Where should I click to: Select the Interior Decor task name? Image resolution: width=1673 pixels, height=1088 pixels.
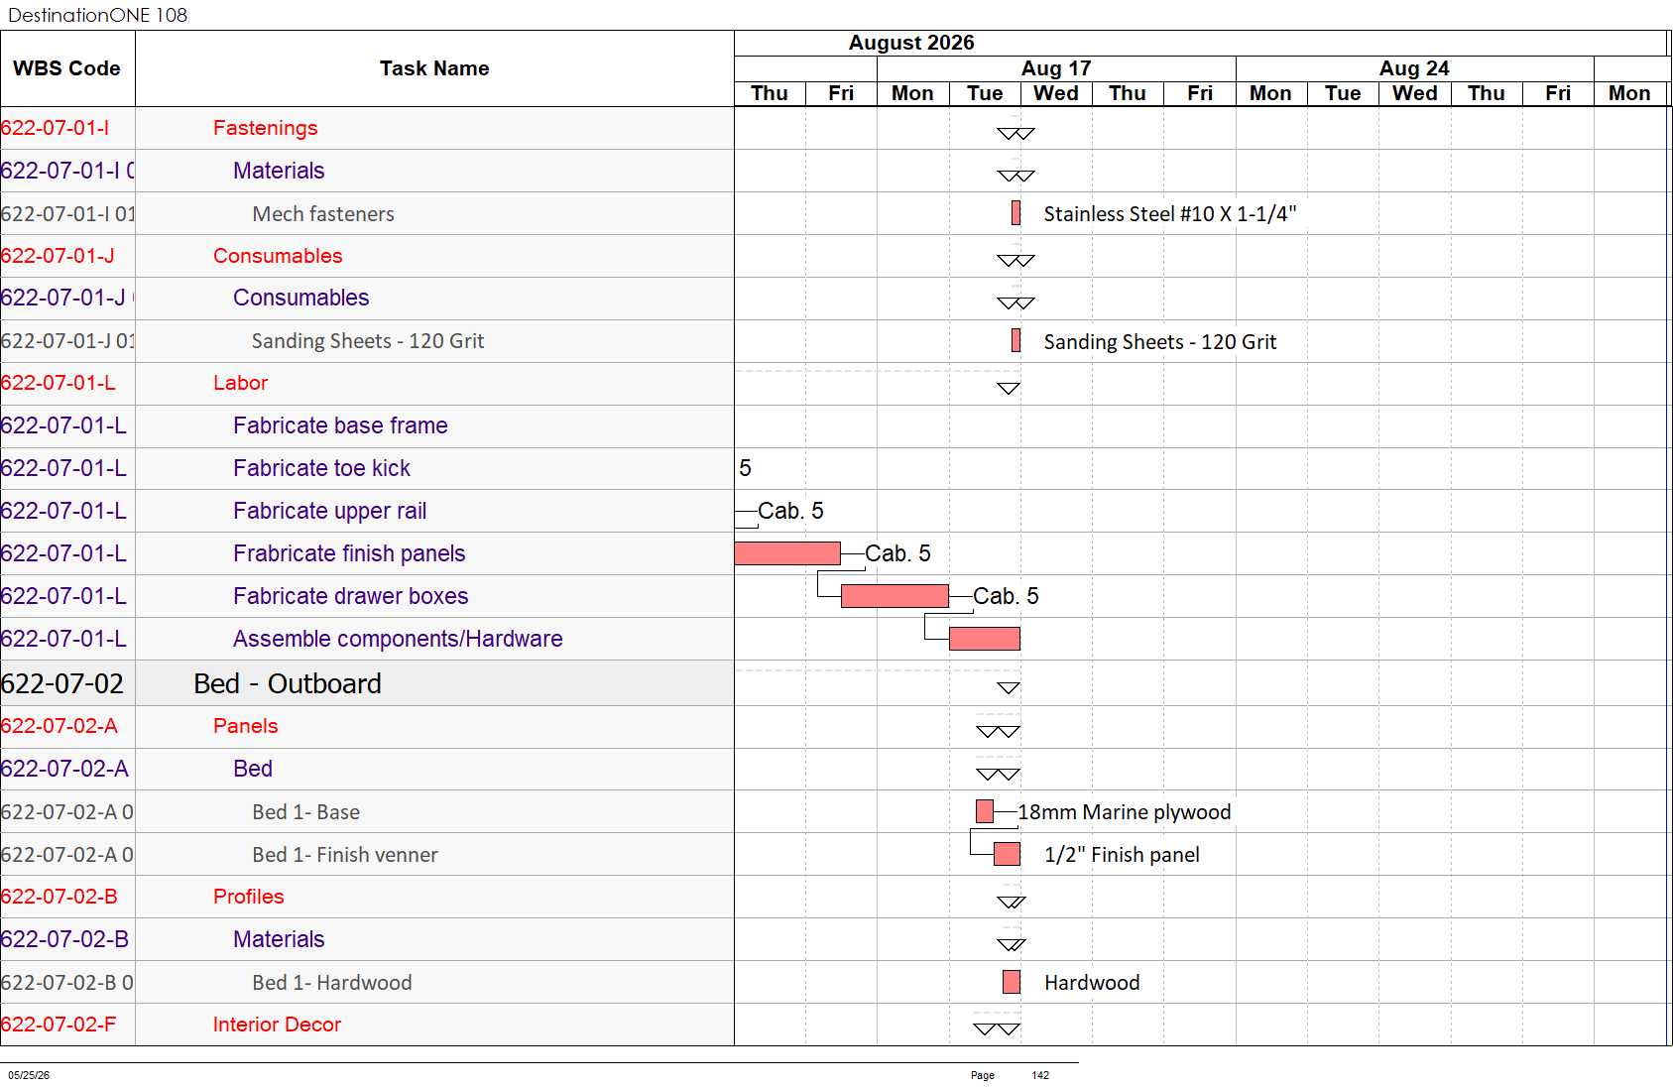click(277, 1025)
